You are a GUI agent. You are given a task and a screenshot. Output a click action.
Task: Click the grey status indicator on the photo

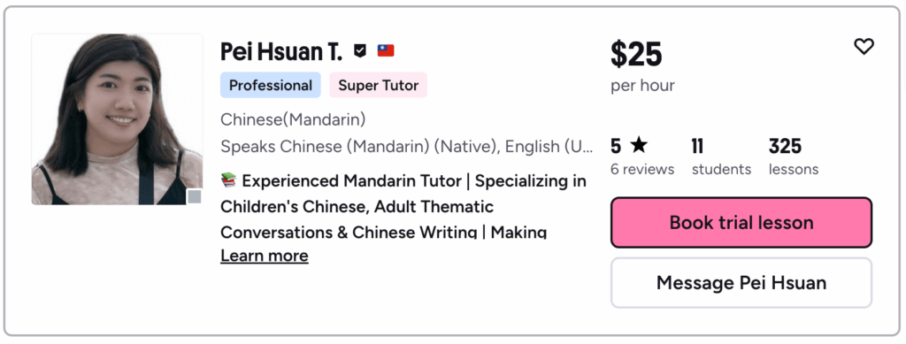click(195, 197)
